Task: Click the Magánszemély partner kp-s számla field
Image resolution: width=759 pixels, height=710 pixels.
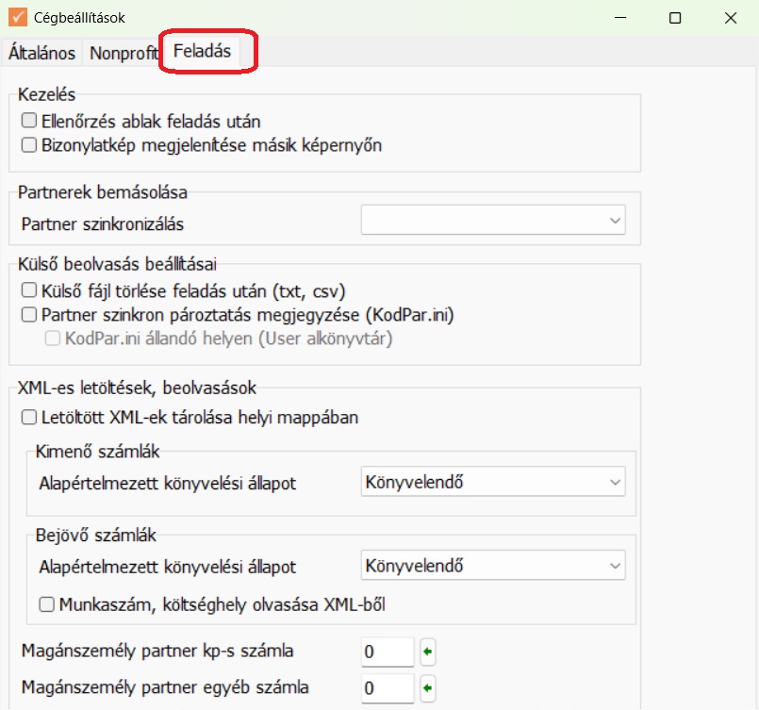Action: pyautogui.click(x=387, y=652)
